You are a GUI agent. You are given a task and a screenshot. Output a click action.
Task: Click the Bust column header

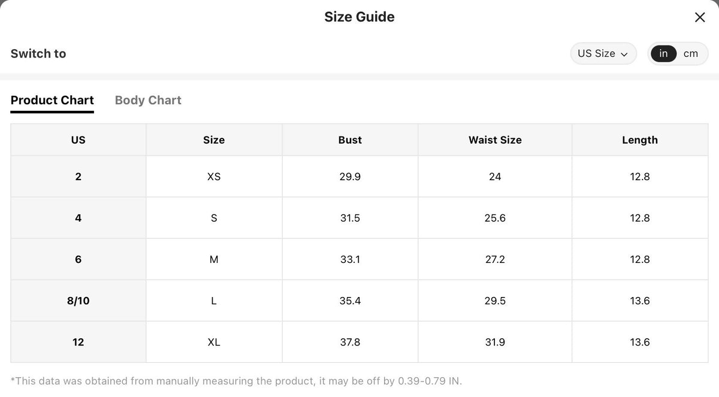350,140
